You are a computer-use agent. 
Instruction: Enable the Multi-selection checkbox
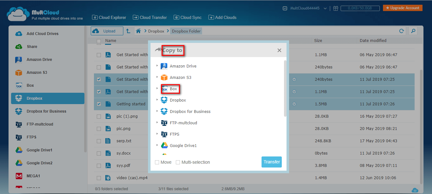click(x=178, y=162)
